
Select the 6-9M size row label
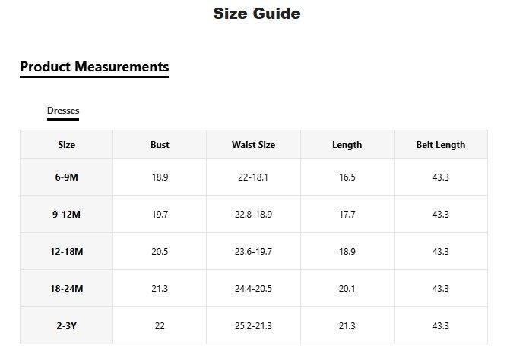[x=67, y=177]
